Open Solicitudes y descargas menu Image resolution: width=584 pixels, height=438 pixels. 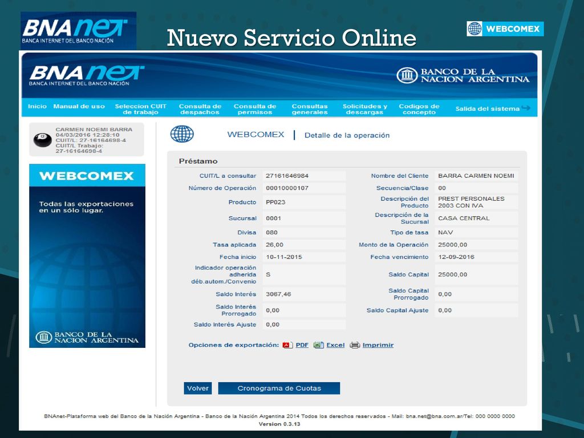coord(365,109)
